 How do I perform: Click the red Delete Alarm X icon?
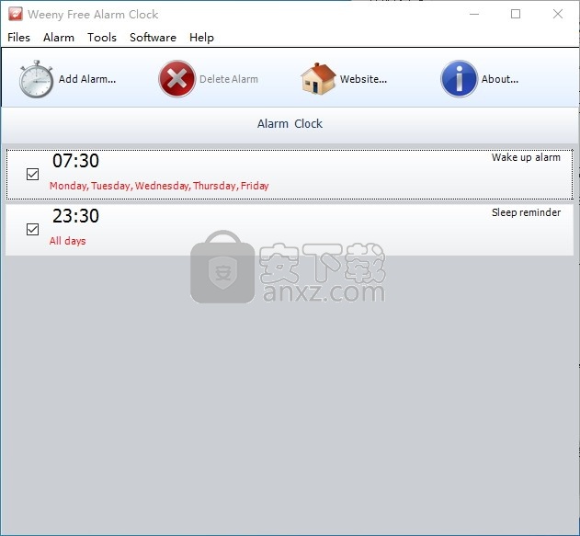(x=176, y=79)
